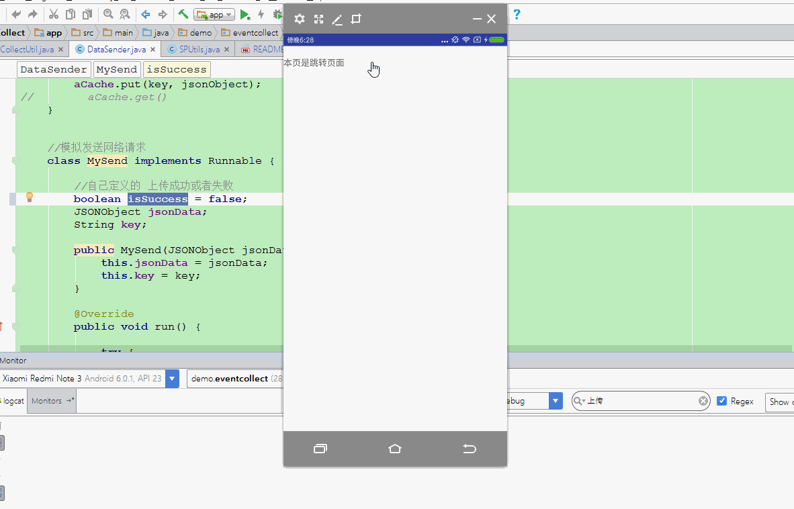Click the 'app' breadcrumb folder

tap(48, 33)
